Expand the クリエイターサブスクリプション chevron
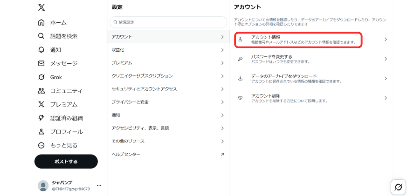Screen dimensions: 407x196 [222, 76]
